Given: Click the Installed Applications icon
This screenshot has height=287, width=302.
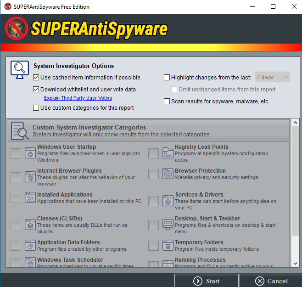Looking at the screenshot, I should tap(30, 197).
